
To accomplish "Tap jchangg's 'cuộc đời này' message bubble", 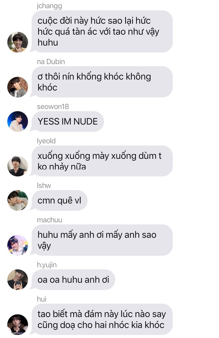I will coord(102,32).
